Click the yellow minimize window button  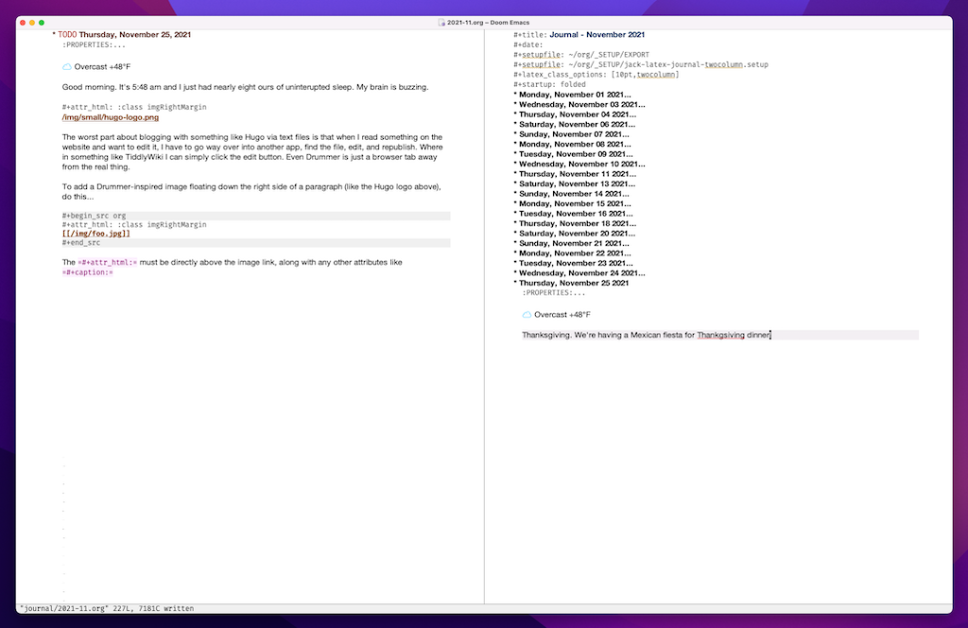click(x=31, y=22)
